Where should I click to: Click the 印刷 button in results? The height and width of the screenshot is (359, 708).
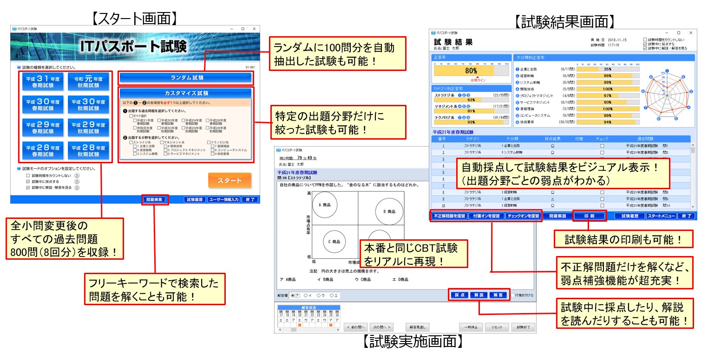point(589,216)
